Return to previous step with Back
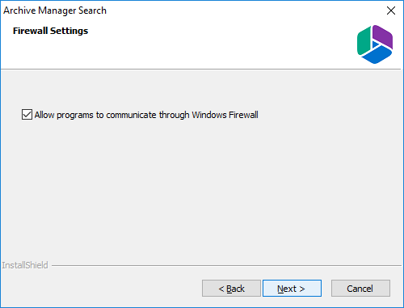Image resolution: width=404 pixels, height=308 pixels. pos(231,289)
